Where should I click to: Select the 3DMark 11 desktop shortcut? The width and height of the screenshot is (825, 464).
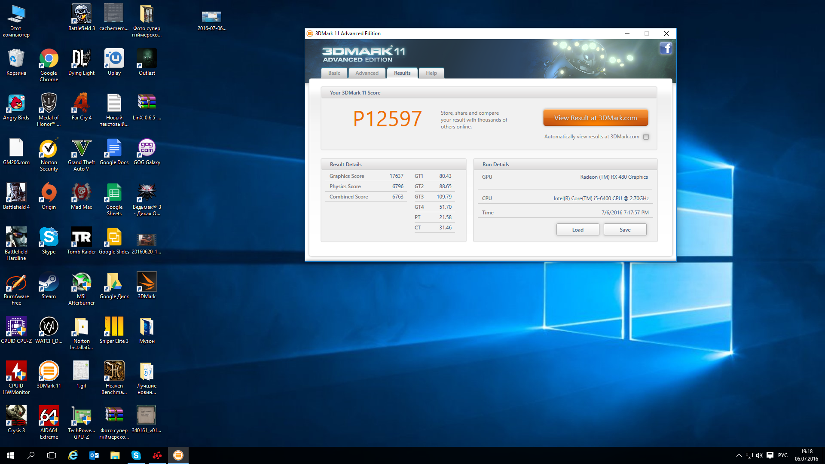pos(49,373)
